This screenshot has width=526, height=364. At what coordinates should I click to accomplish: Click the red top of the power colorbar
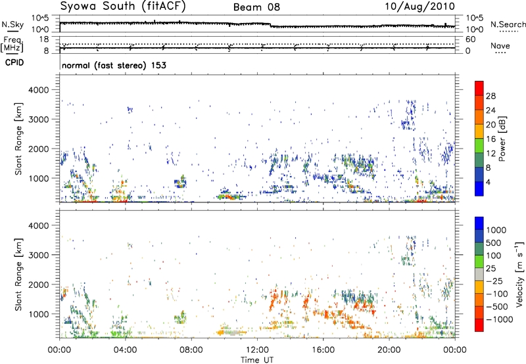point(479,88)
